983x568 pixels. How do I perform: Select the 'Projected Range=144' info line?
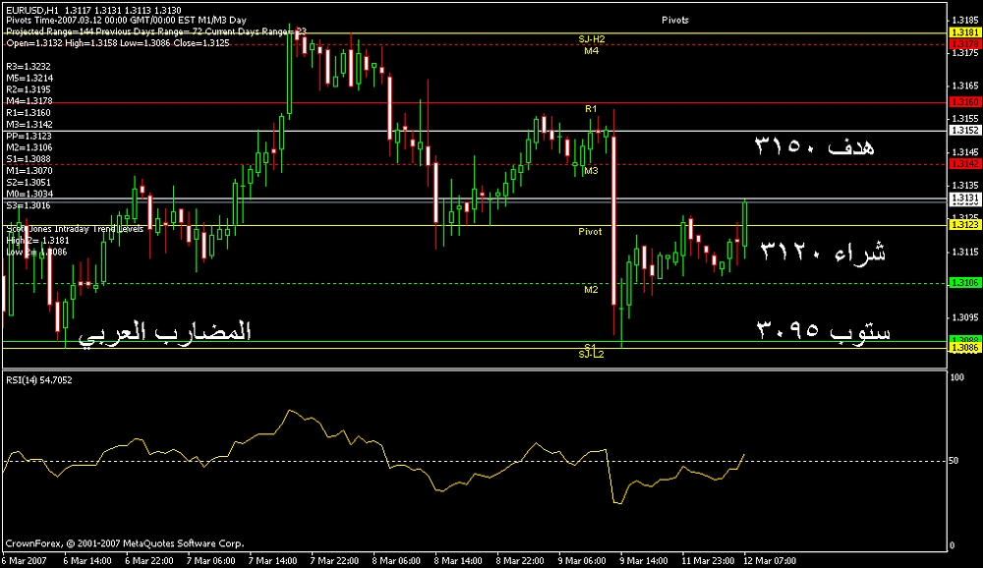point(156,31)
